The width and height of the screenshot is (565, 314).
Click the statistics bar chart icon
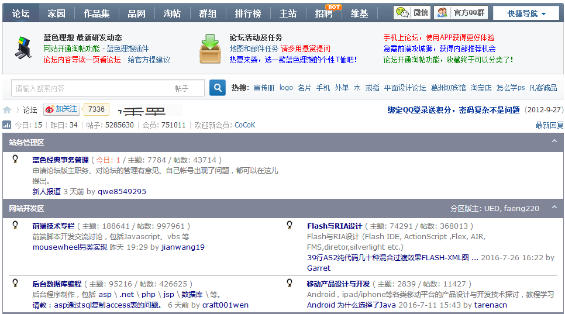tap(7, 125)
